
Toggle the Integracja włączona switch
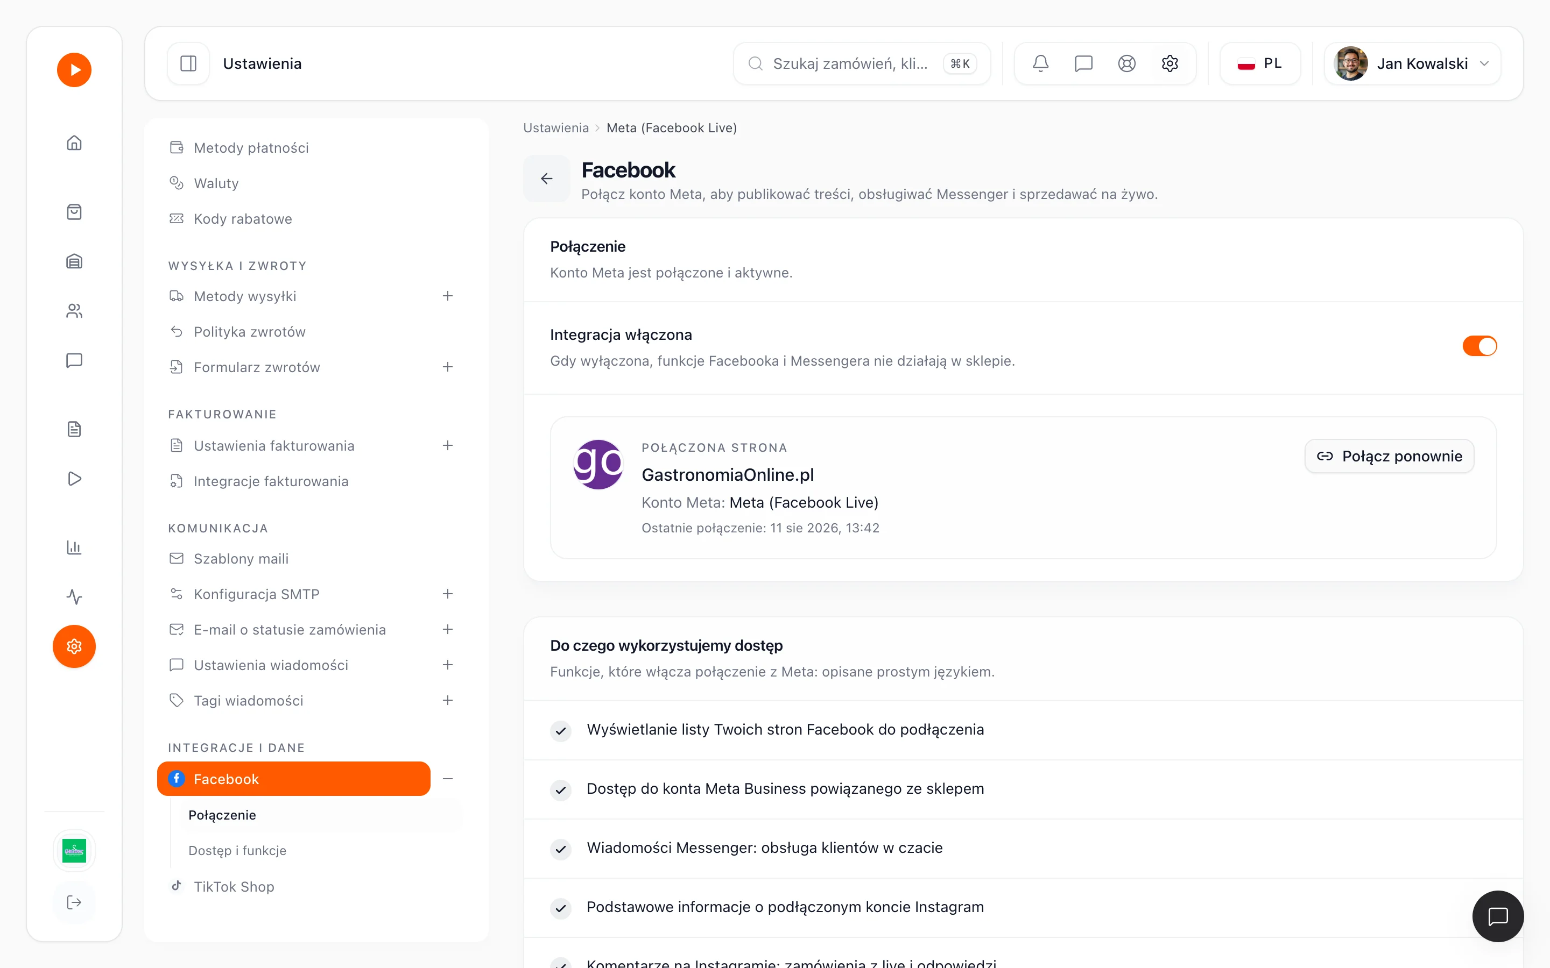1479,346
